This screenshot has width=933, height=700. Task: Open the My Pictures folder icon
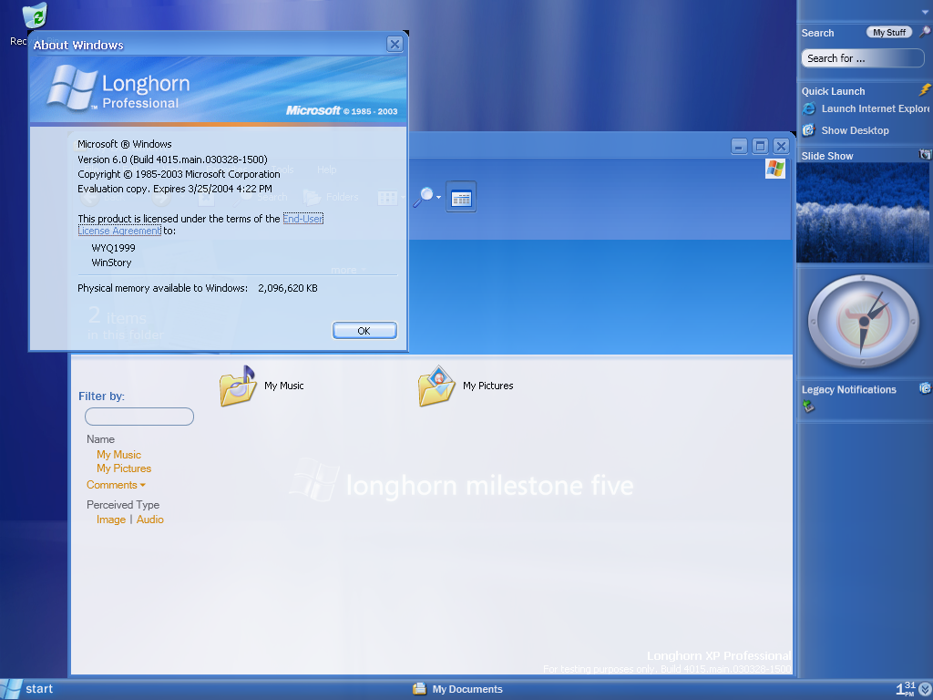(x=436, y=386)
